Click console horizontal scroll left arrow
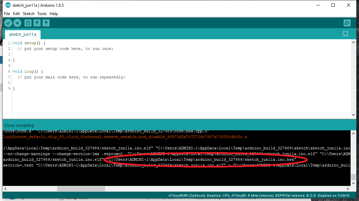The width and height of the screenshot is (359, 201). pyautogui.click(x=5, y=189)
